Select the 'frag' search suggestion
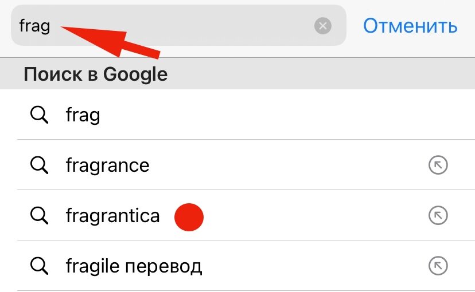Image resolution: width=475 pixels, height=292 pixels. pos(83,115)
